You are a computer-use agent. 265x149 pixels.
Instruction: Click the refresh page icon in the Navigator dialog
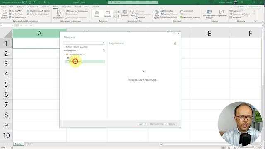click(x=104, y=50)
